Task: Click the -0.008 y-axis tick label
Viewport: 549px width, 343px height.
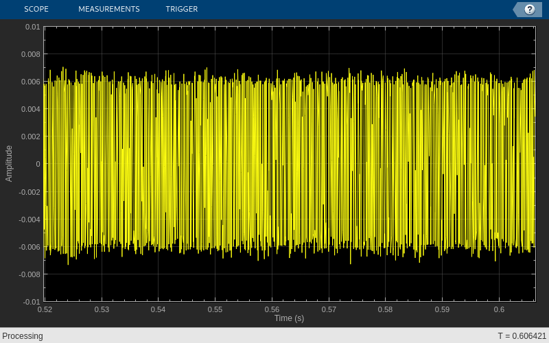Action: tap(30, 274)
